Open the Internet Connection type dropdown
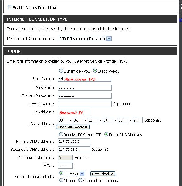The width and height of the screenshot is (182, 186). point(85,39)
